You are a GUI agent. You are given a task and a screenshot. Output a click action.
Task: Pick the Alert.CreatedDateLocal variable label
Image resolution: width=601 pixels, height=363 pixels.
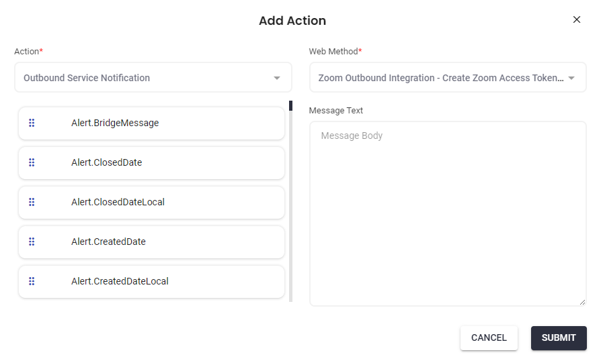click(120, 281)
